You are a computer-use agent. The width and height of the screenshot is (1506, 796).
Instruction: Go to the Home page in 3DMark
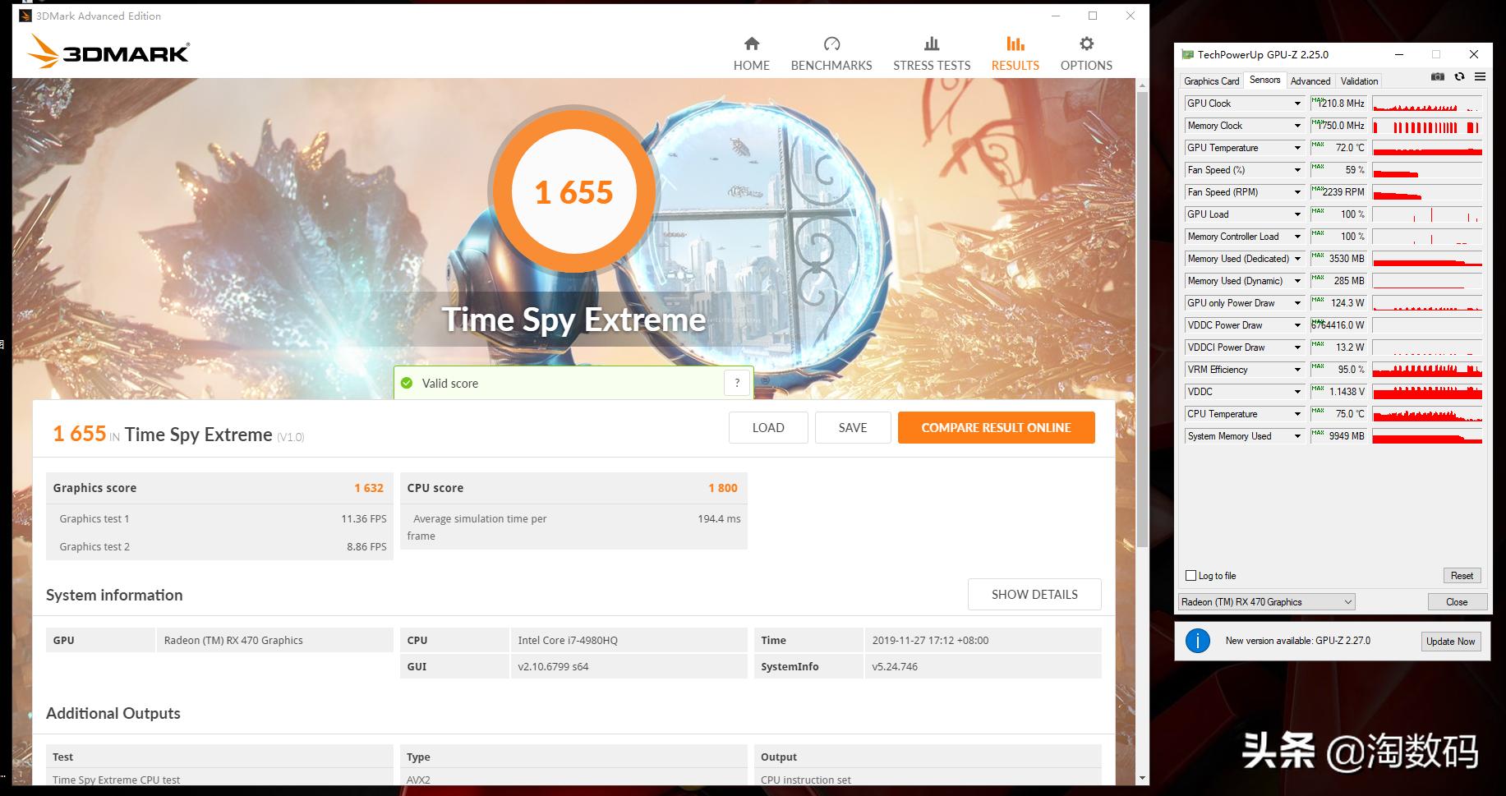click(x=751, y=54)
